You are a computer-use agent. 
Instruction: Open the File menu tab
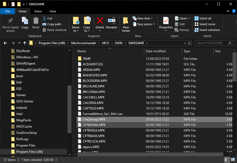8,11
